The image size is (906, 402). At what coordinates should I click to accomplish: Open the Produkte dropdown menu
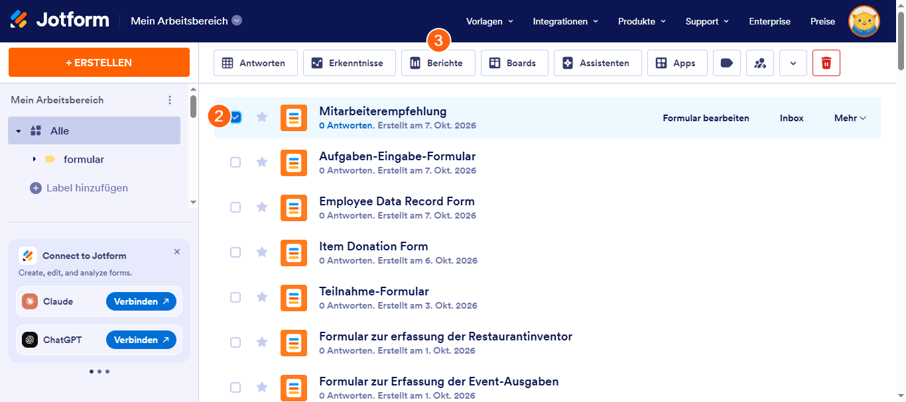[x=641, y=21]
